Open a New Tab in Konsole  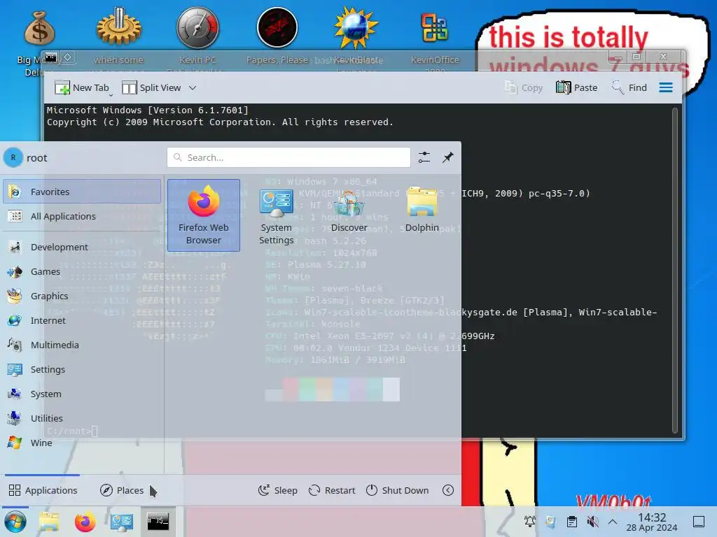(82, 87)
